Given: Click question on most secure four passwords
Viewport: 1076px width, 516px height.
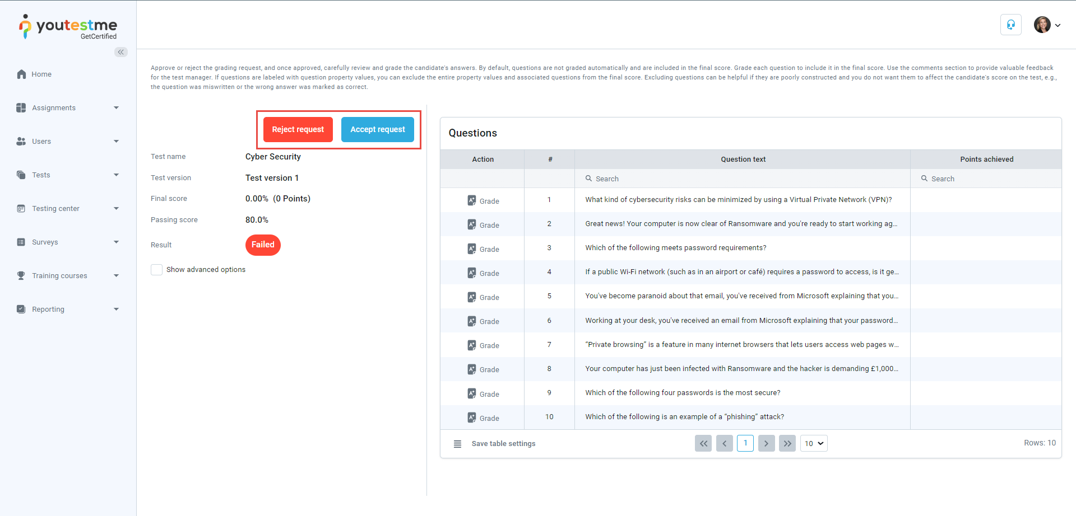Looking at the screenshot, I should tap(683, 393).
